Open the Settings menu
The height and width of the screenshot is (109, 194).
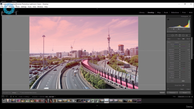(x=24, y=7)
